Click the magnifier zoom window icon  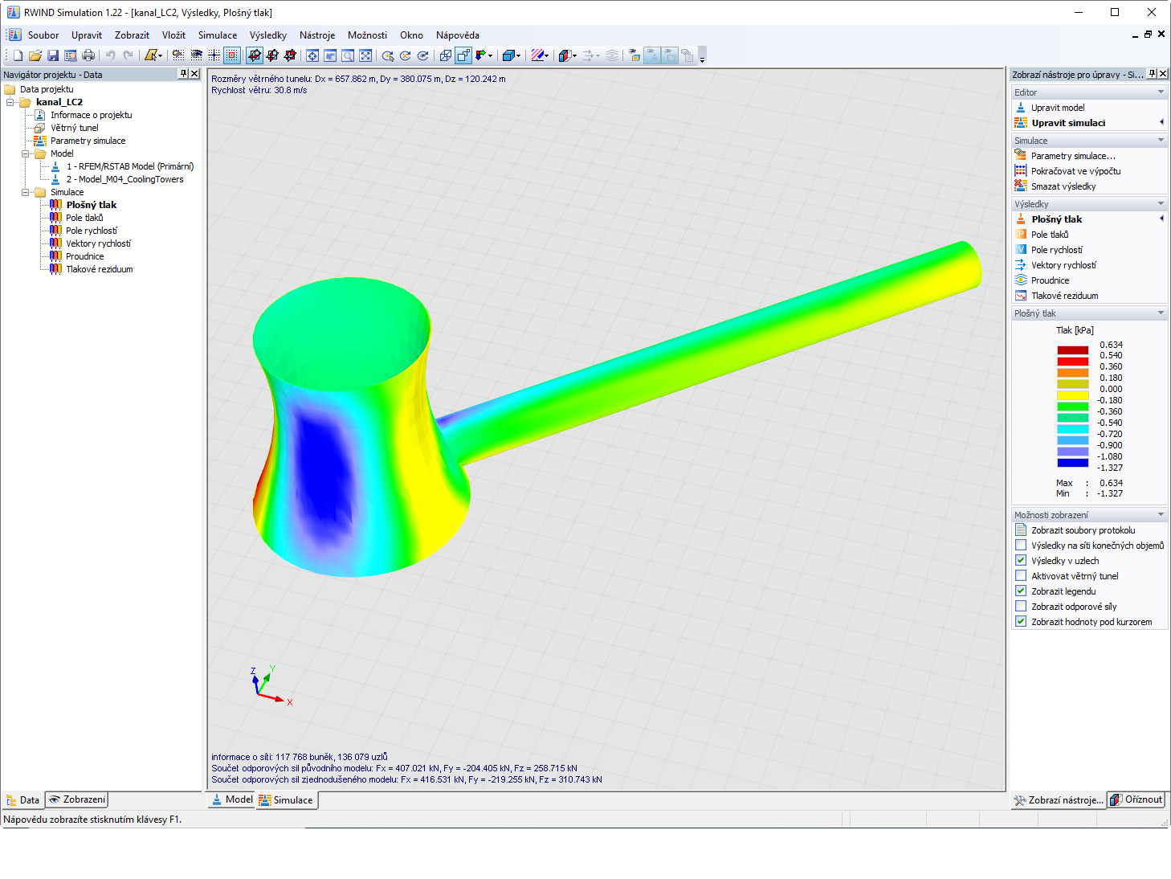tap(348, 55)
